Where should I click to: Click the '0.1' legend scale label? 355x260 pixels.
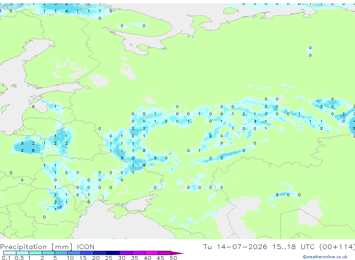click(x=6, y=258)
